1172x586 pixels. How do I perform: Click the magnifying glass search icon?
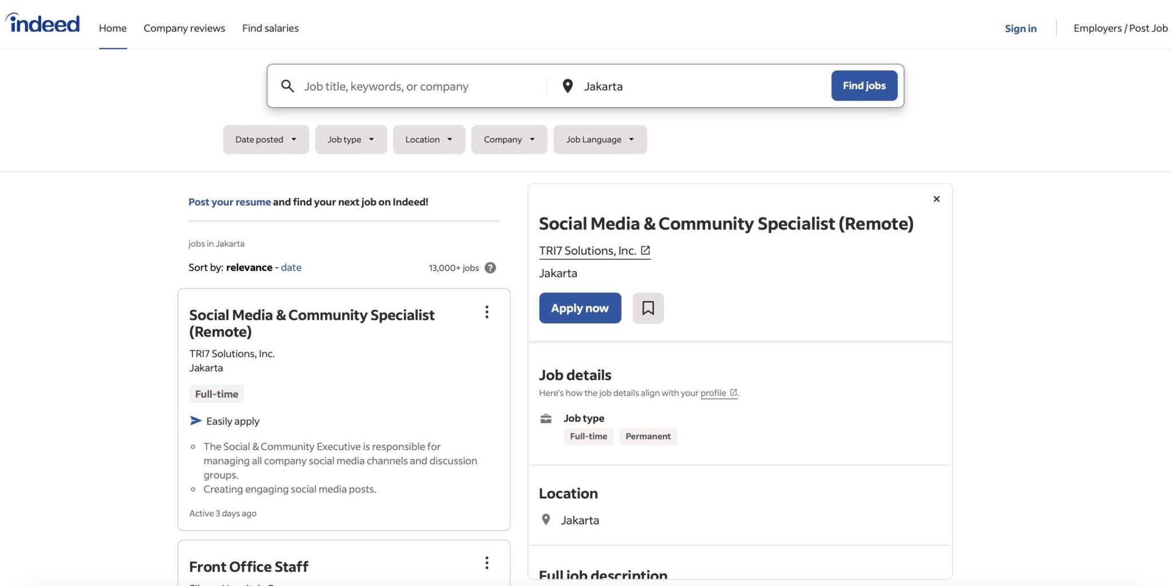287,86
